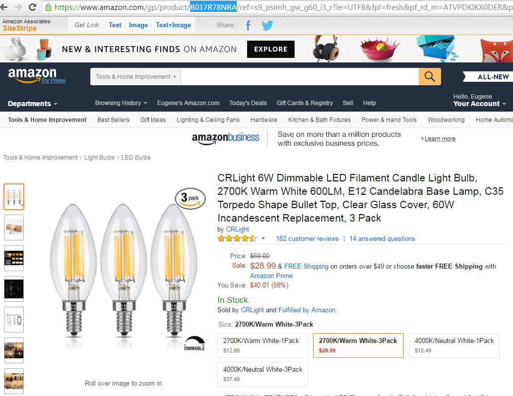
Task: Share product via Twitter bird icon
Action: 267,25
